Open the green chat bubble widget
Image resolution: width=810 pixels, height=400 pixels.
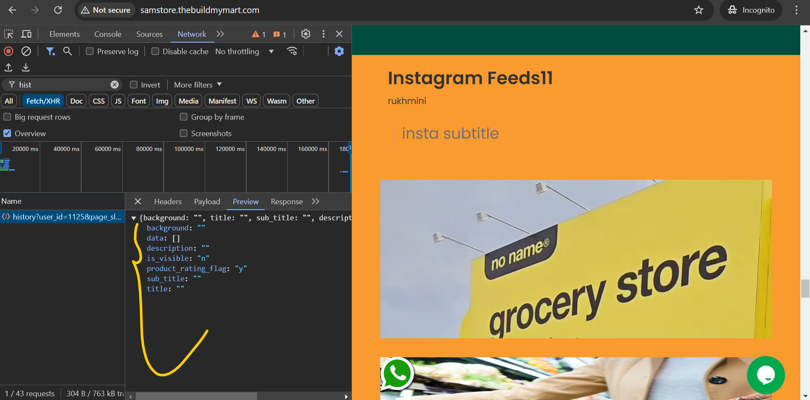click(766, 375)
